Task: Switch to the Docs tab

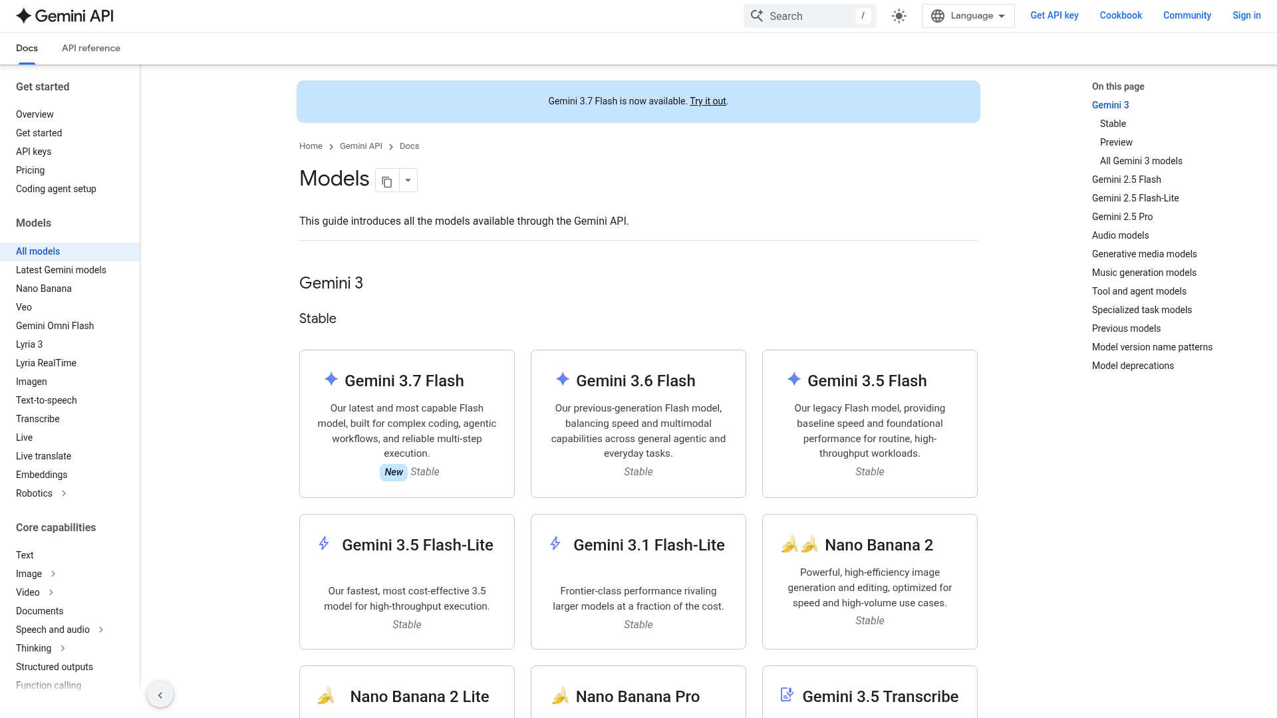Action: tap(27, 48)
